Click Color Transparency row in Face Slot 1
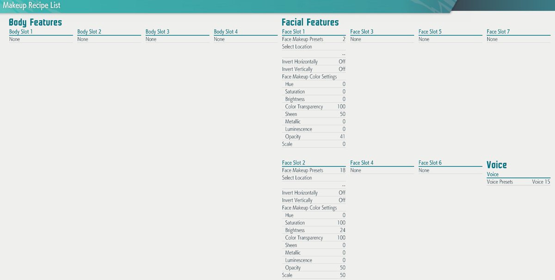 coord(314,107)
